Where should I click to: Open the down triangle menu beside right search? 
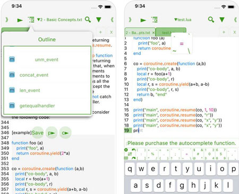click(x=222, y=20)
